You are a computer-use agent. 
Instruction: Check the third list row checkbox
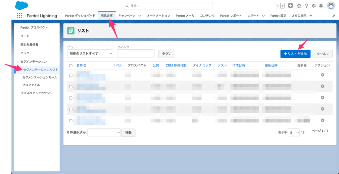pyautogui.click(x=71, y=98)
